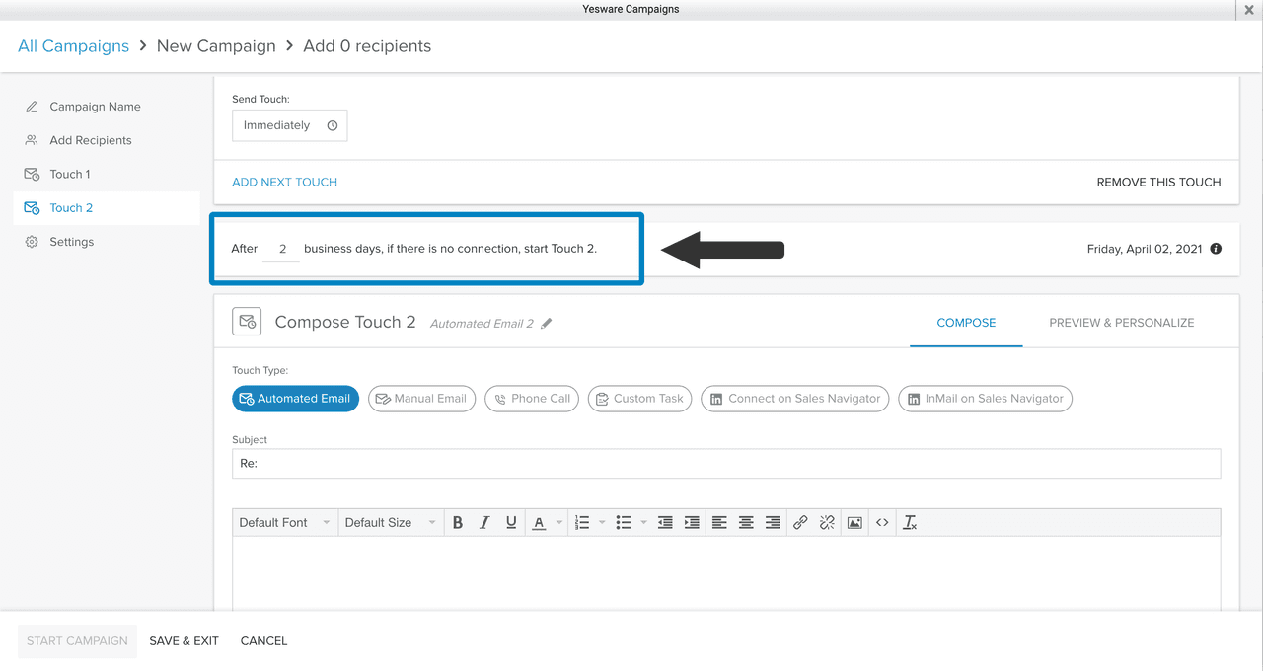Click the Add Next Touch link
The image size is (1263, 671).
coord(284,182)
